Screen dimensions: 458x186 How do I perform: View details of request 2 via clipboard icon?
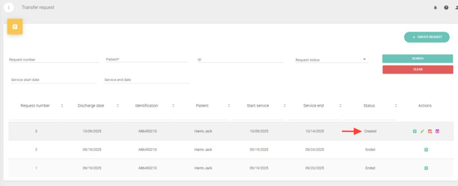click(426, 150)
